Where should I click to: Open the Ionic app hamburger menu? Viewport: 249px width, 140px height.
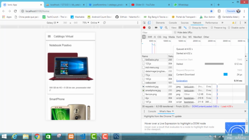[49, 36]
